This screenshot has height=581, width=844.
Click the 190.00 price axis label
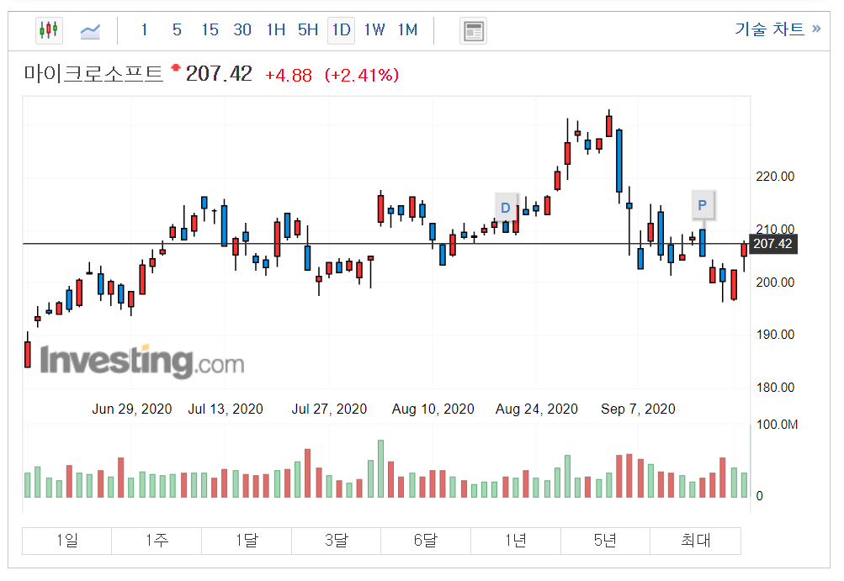775,335
